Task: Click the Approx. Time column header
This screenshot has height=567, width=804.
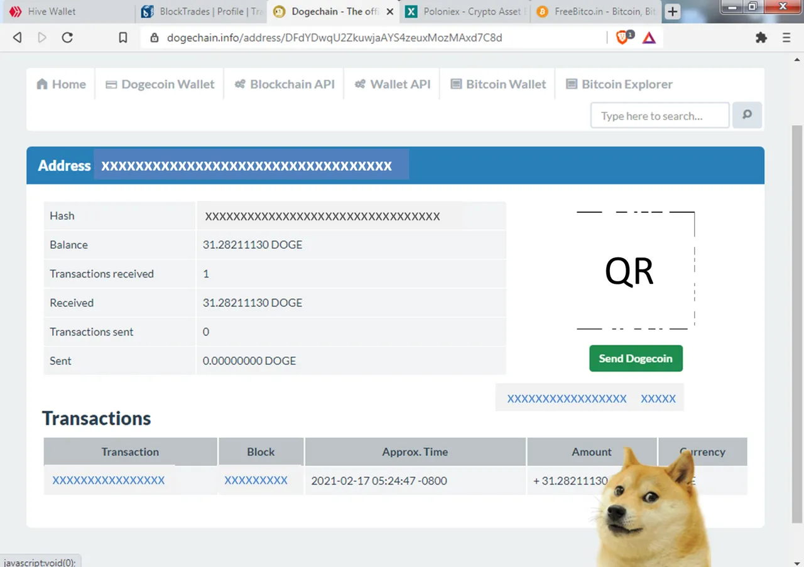Action: point(415,451)
